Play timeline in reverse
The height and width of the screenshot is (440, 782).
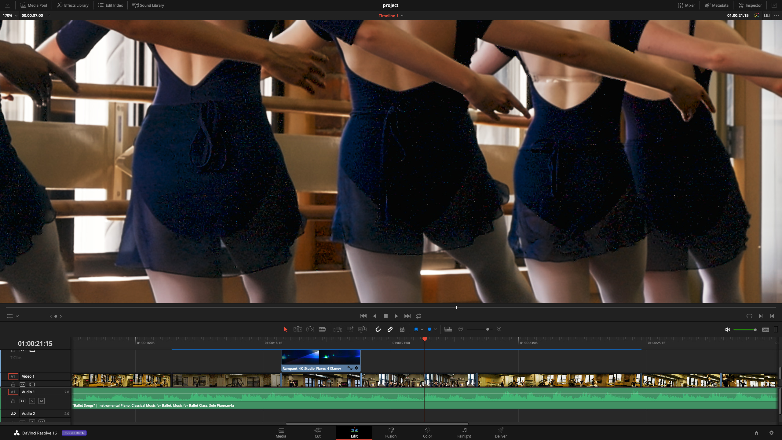pyautogui.click(x=375, y=316)
